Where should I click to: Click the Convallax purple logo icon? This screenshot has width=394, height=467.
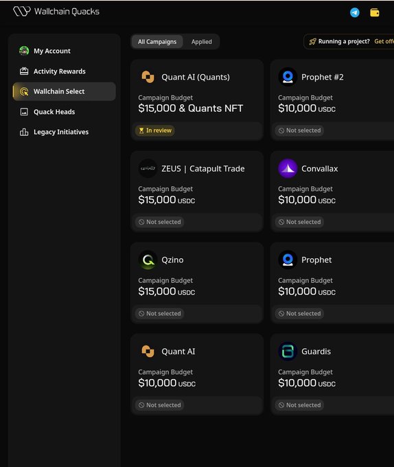(x=288, y=168)
